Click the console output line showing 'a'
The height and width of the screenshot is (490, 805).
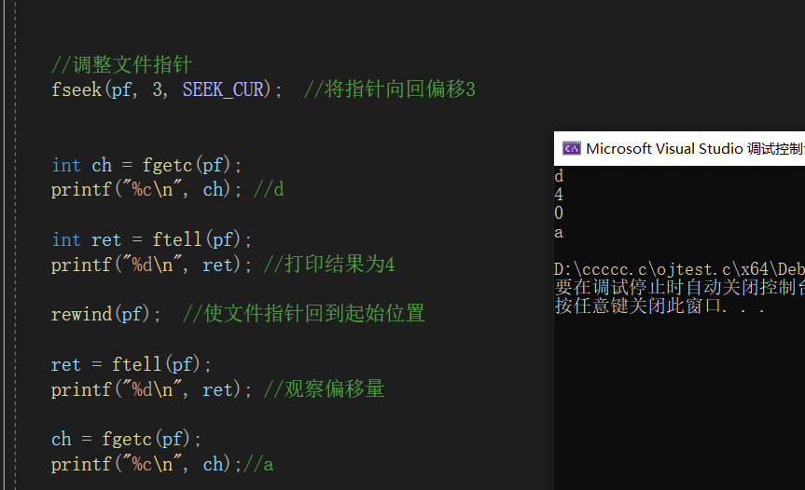(559, 233)
